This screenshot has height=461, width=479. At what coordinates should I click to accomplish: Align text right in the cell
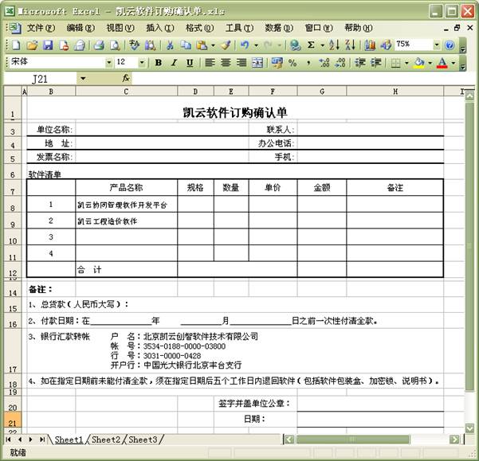pos(241,63)
